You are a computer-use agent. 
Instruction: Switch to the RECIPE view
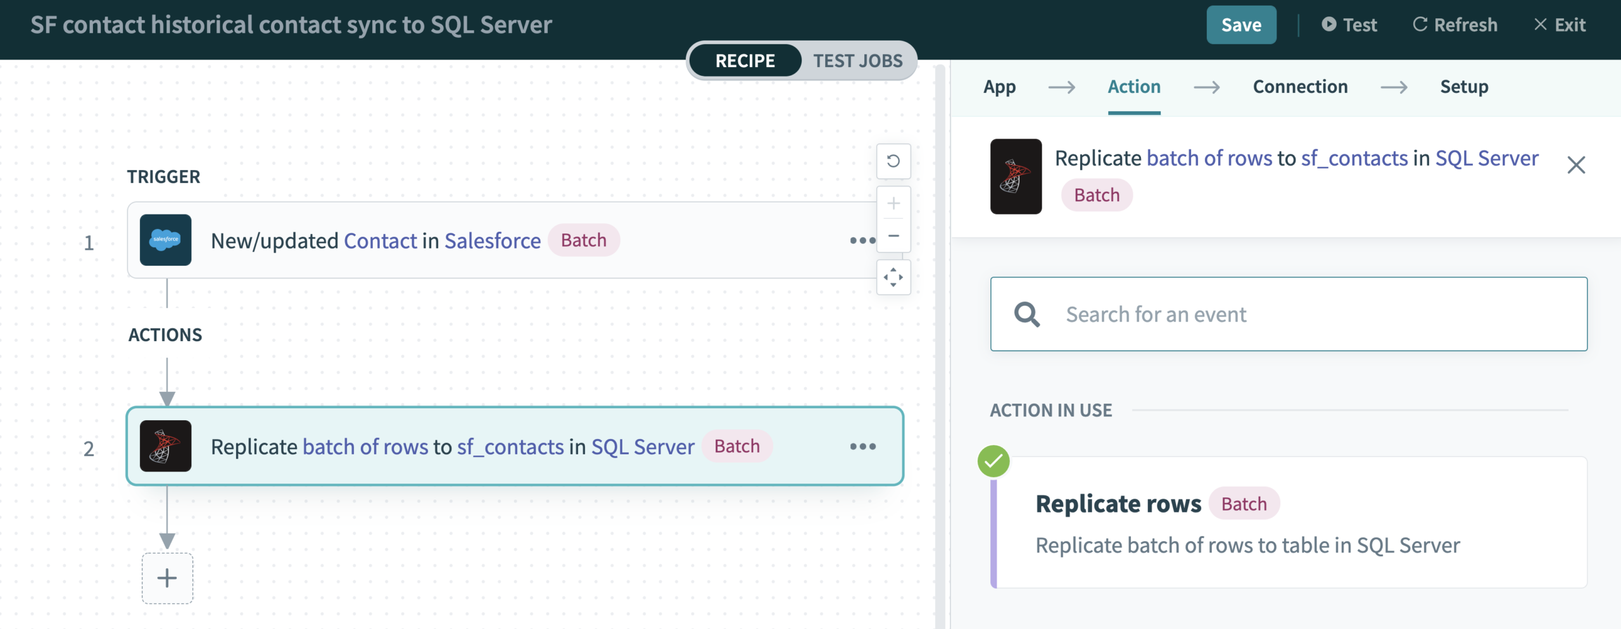pyautogui.click(x=745, y=61)
